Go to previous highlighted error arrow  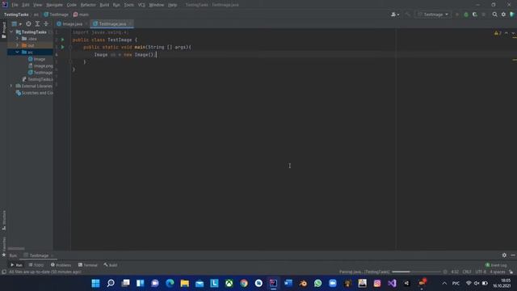click(x=506, y=33)
